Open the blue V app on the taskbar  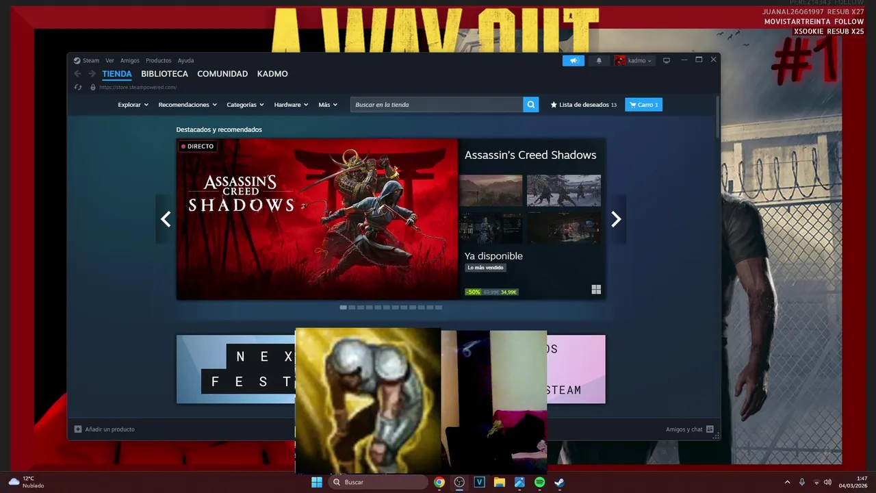[x=479, y=482]
